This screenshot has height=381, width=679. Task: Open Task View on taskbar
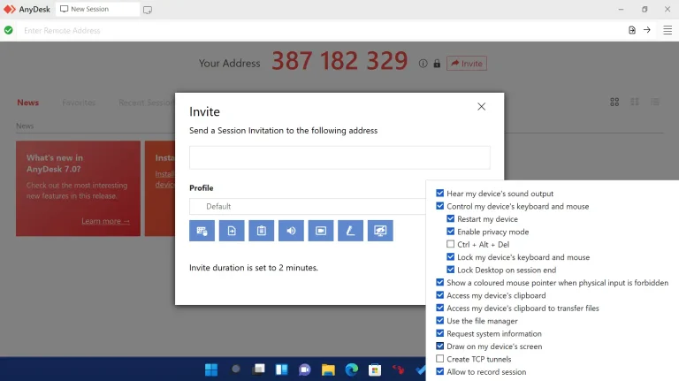pyautogui.click(x=259, y=370)
